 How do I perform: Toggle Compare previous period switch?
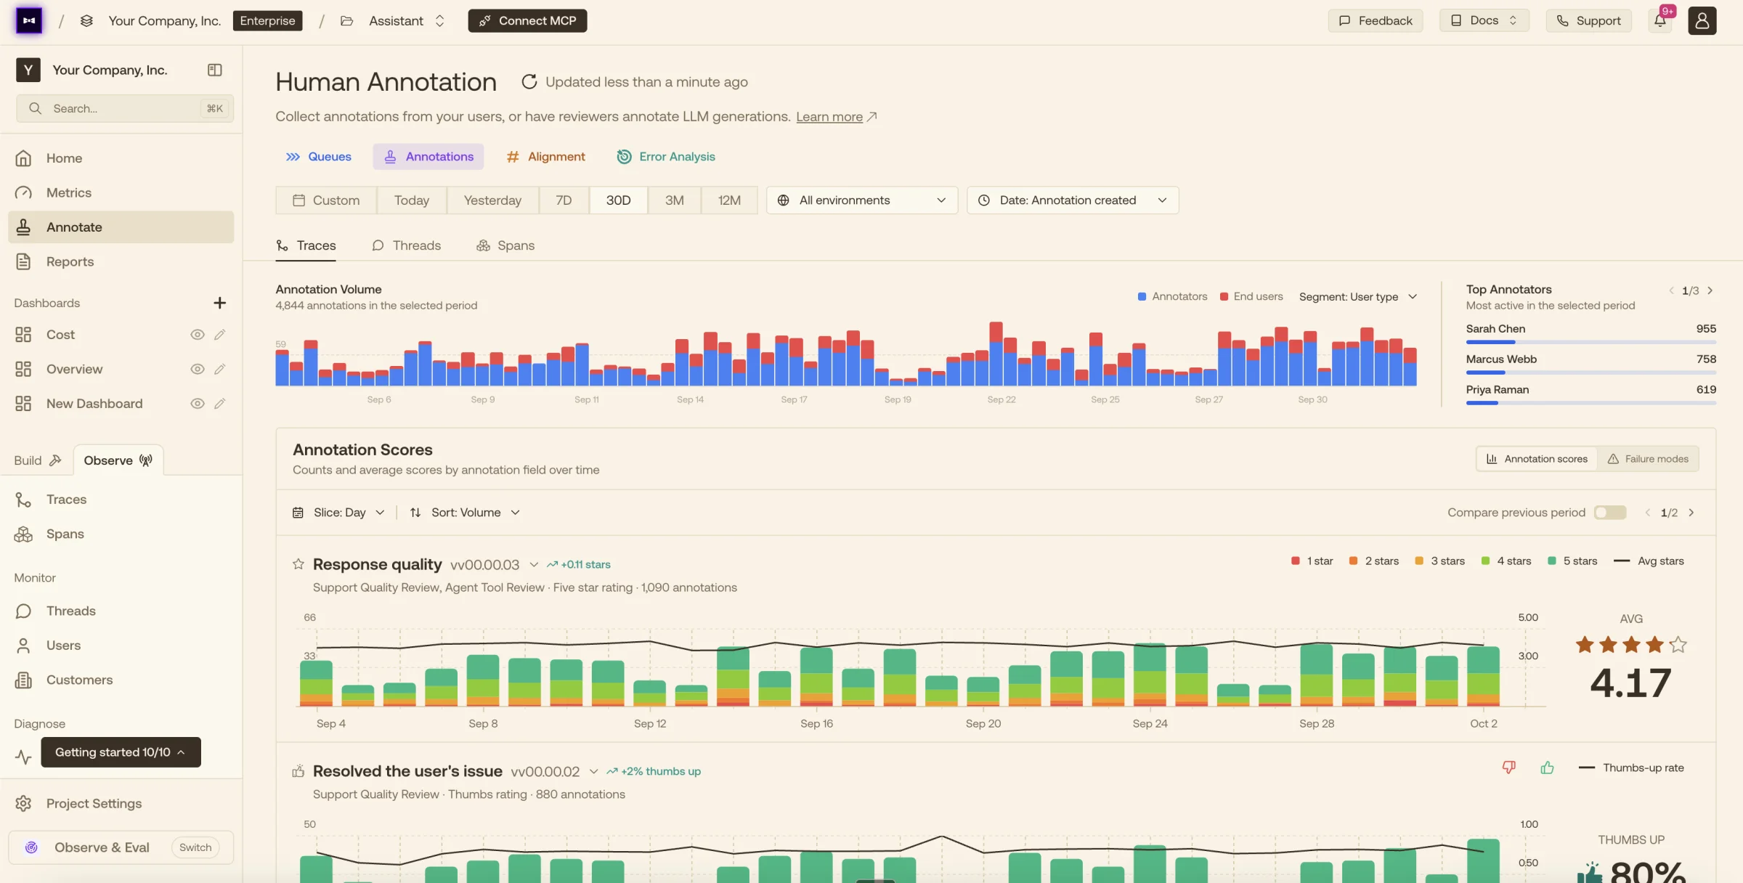(x=1610, y=513)
